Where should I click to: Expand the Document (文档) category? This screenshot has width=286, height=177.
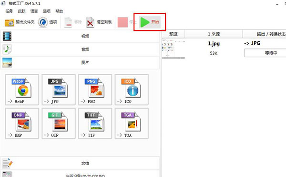click(x=80, y=163)
